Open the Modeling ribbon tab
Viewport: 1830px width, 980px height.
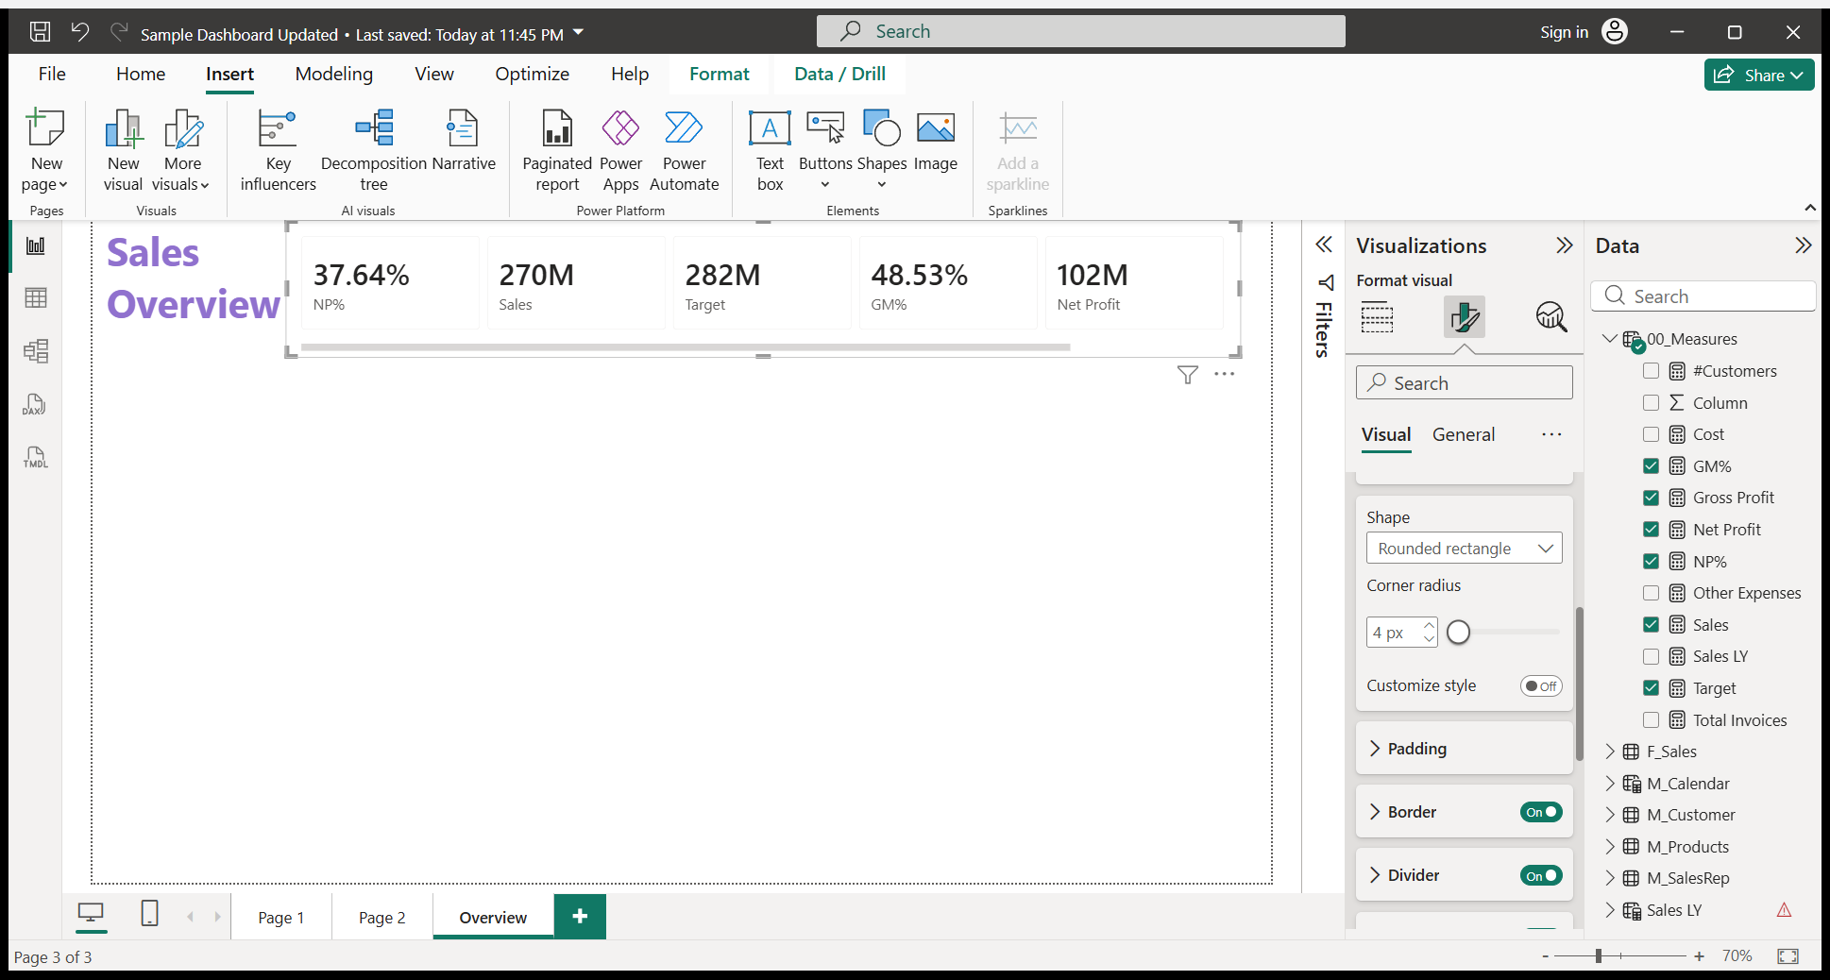(333, 74)
